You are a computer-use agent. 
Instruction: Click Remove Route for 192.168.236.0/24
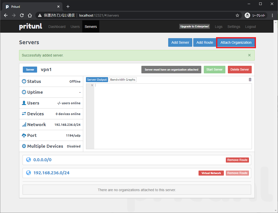click(237, 173)
